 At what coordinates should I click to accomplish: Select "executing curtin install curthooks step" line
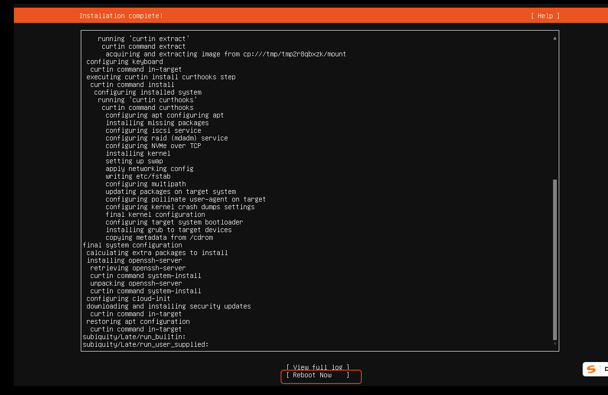point(161,77)
